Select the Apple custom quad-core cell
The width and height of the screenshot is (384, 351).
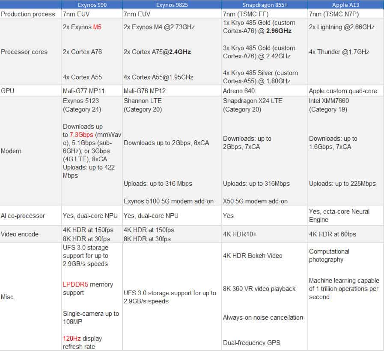coord(343,91)
